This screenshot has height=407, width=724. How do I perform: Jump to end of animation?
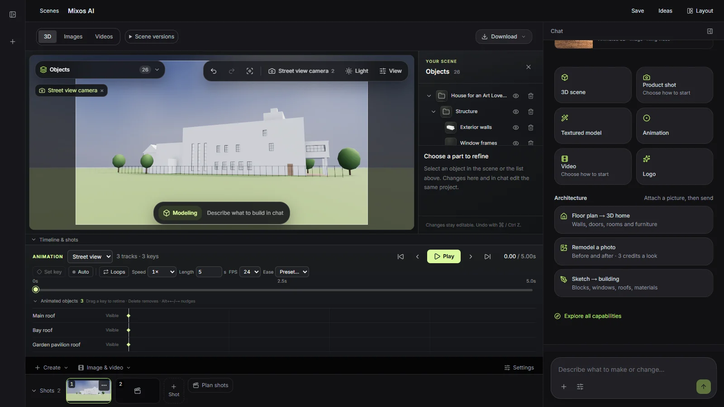[x=487, y=256]
